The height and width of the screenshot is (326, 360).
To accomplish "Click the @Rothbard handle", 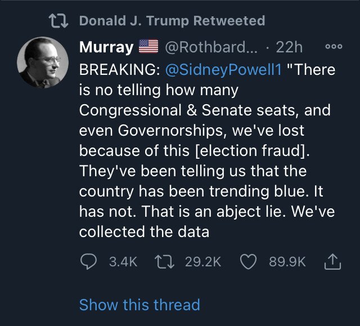I will tap(212, 48).
